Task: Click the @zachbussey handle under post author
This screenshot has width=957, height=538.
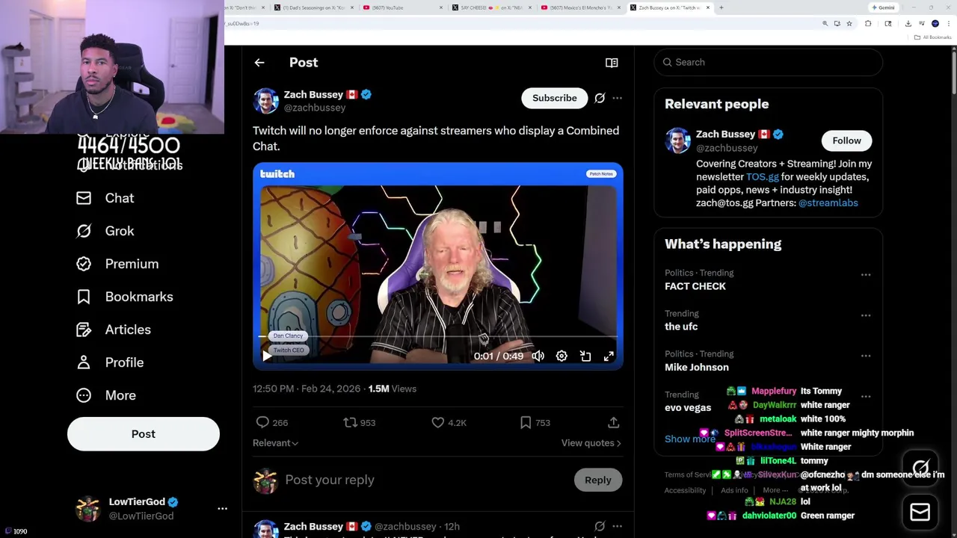Action: [x=314, y=108]
